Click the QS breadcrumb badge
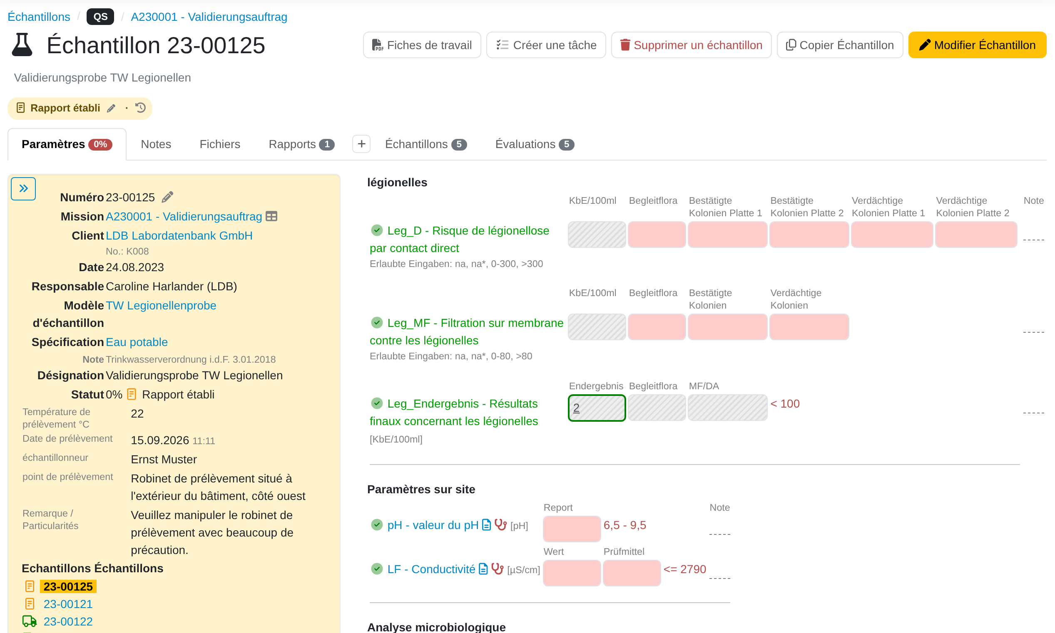 tap(100, 17)
